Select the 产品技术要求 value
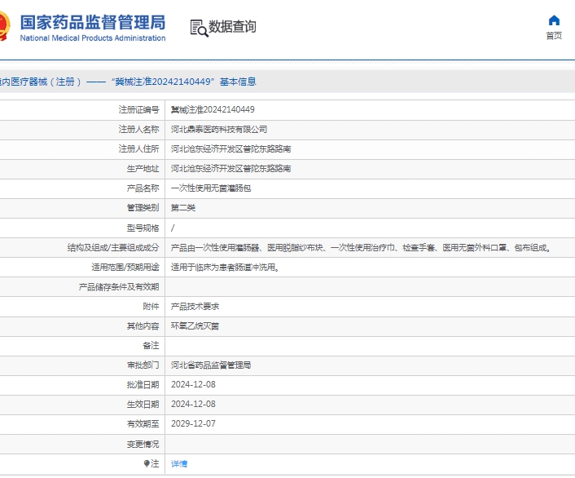 (195, 307)
